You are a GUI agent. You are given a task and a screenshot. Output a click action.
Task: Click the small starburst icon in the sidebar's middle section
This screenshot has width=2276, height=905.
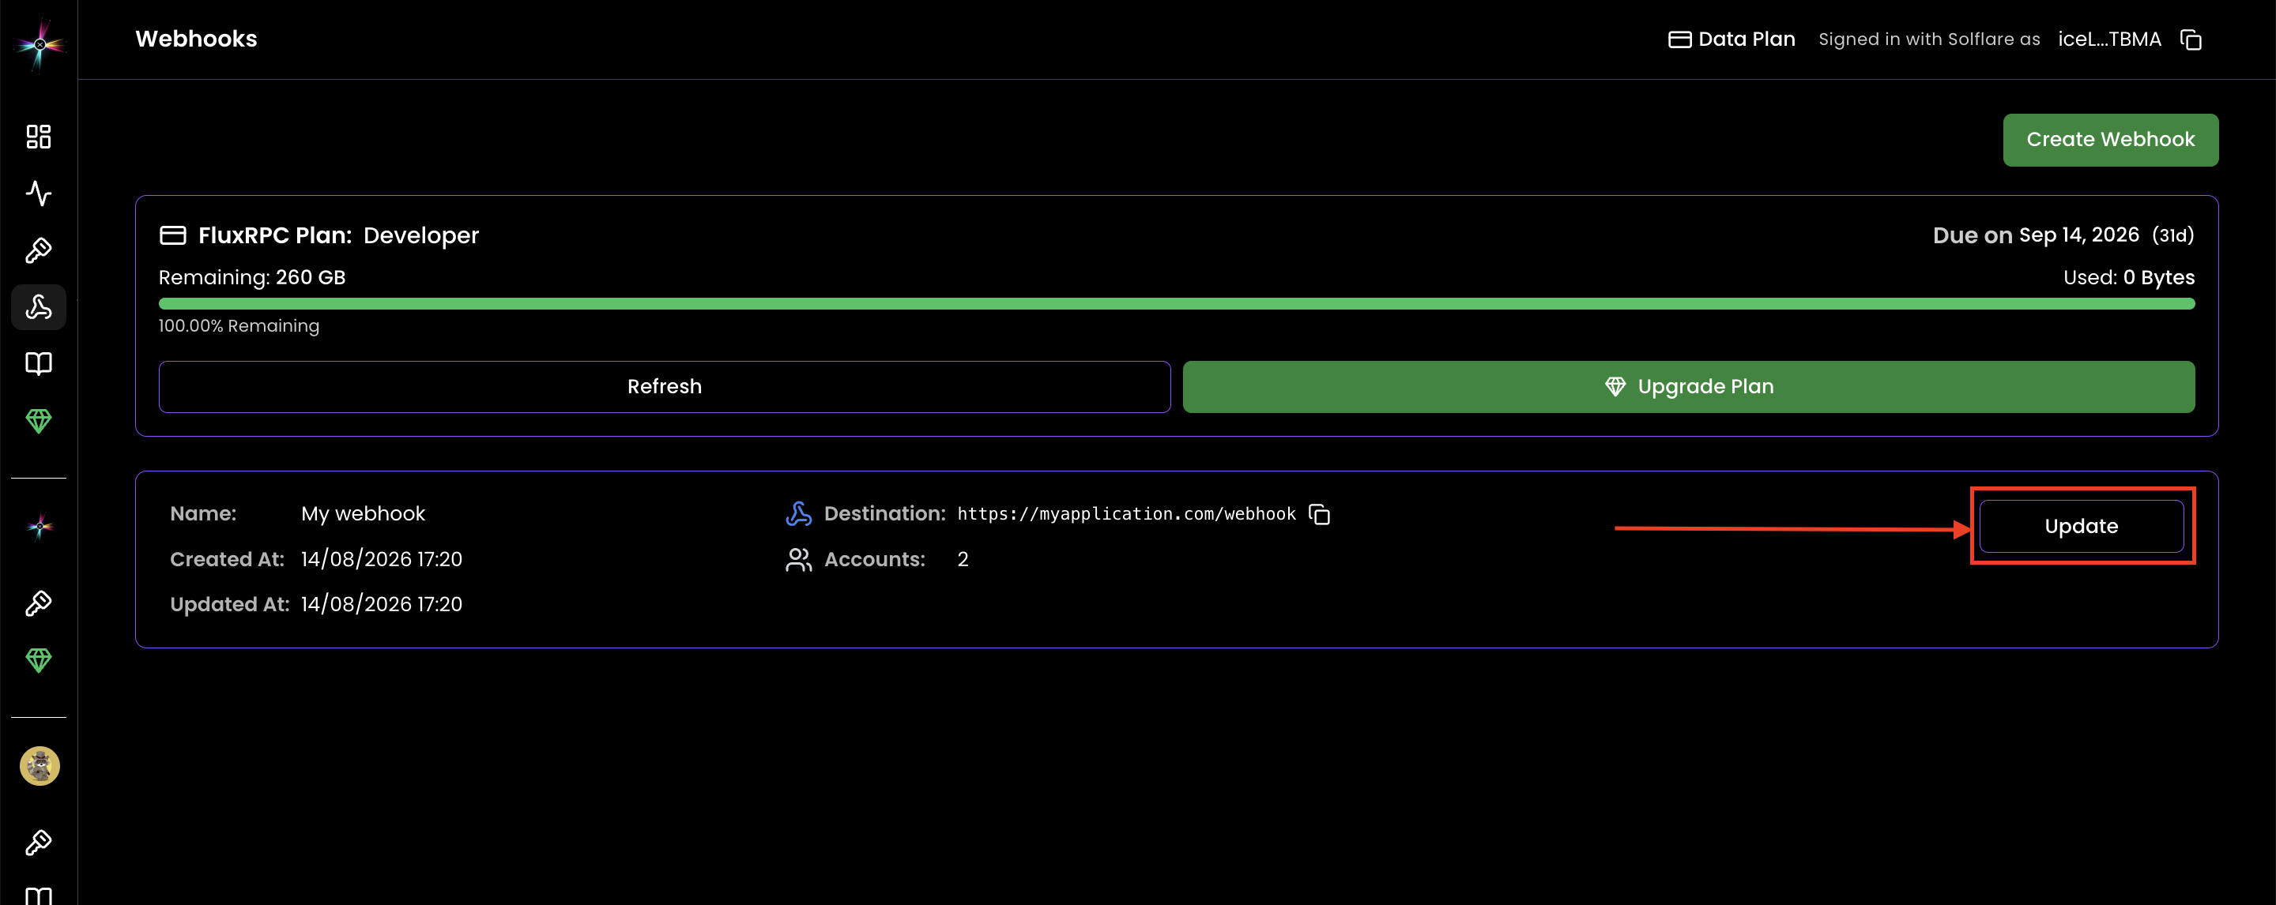click(x=39, y=527)
